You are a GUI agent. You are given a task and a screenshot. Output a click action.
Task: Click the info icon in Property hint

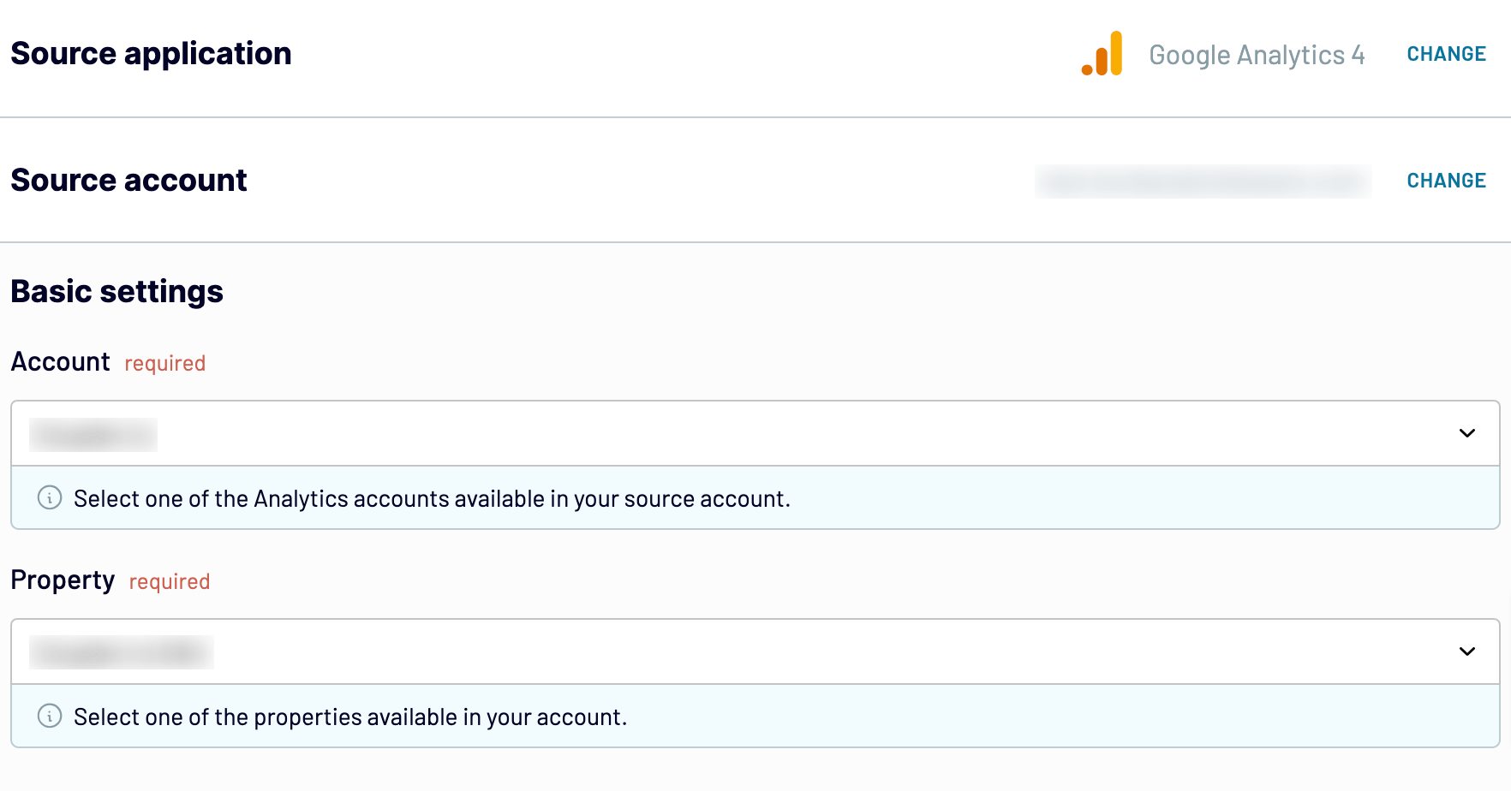(x=50, y=716)
